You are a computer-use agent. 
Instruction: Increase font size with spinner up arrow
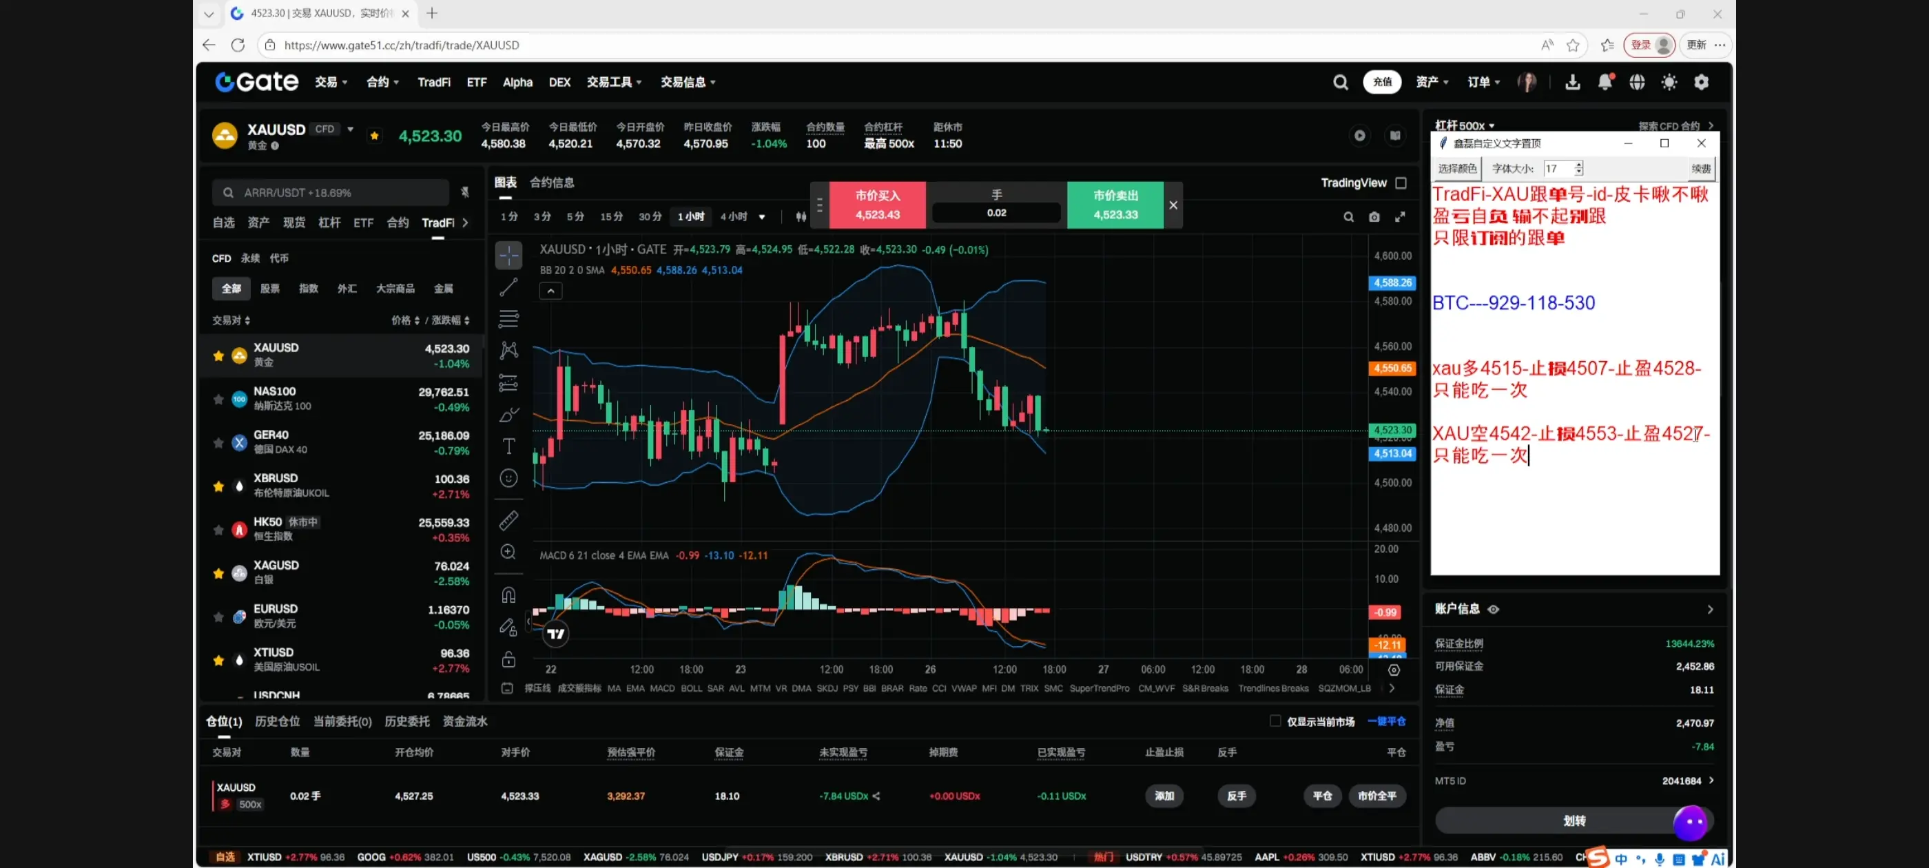pos(1578,165)
